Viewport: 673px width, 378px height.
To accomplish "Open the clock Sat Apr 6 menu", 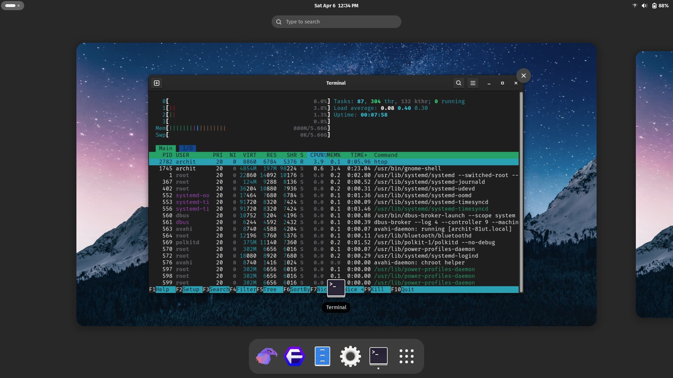I will click(336, 6).
